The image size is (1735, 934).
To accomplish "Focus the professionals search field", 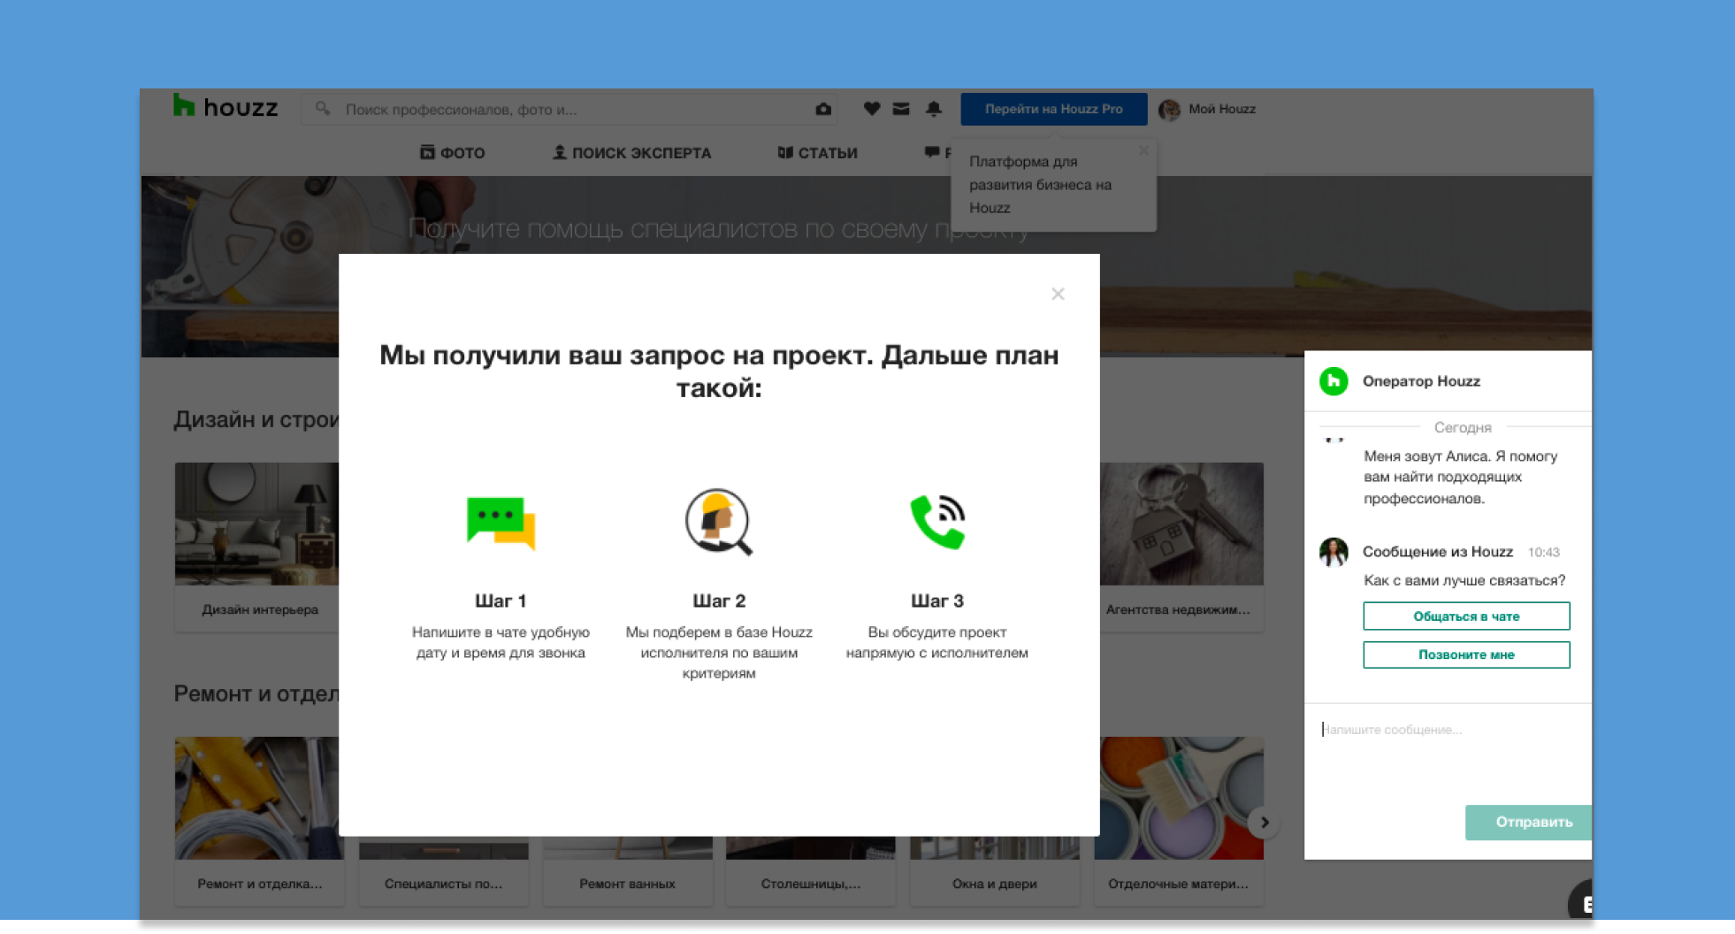I will (570, 109).
